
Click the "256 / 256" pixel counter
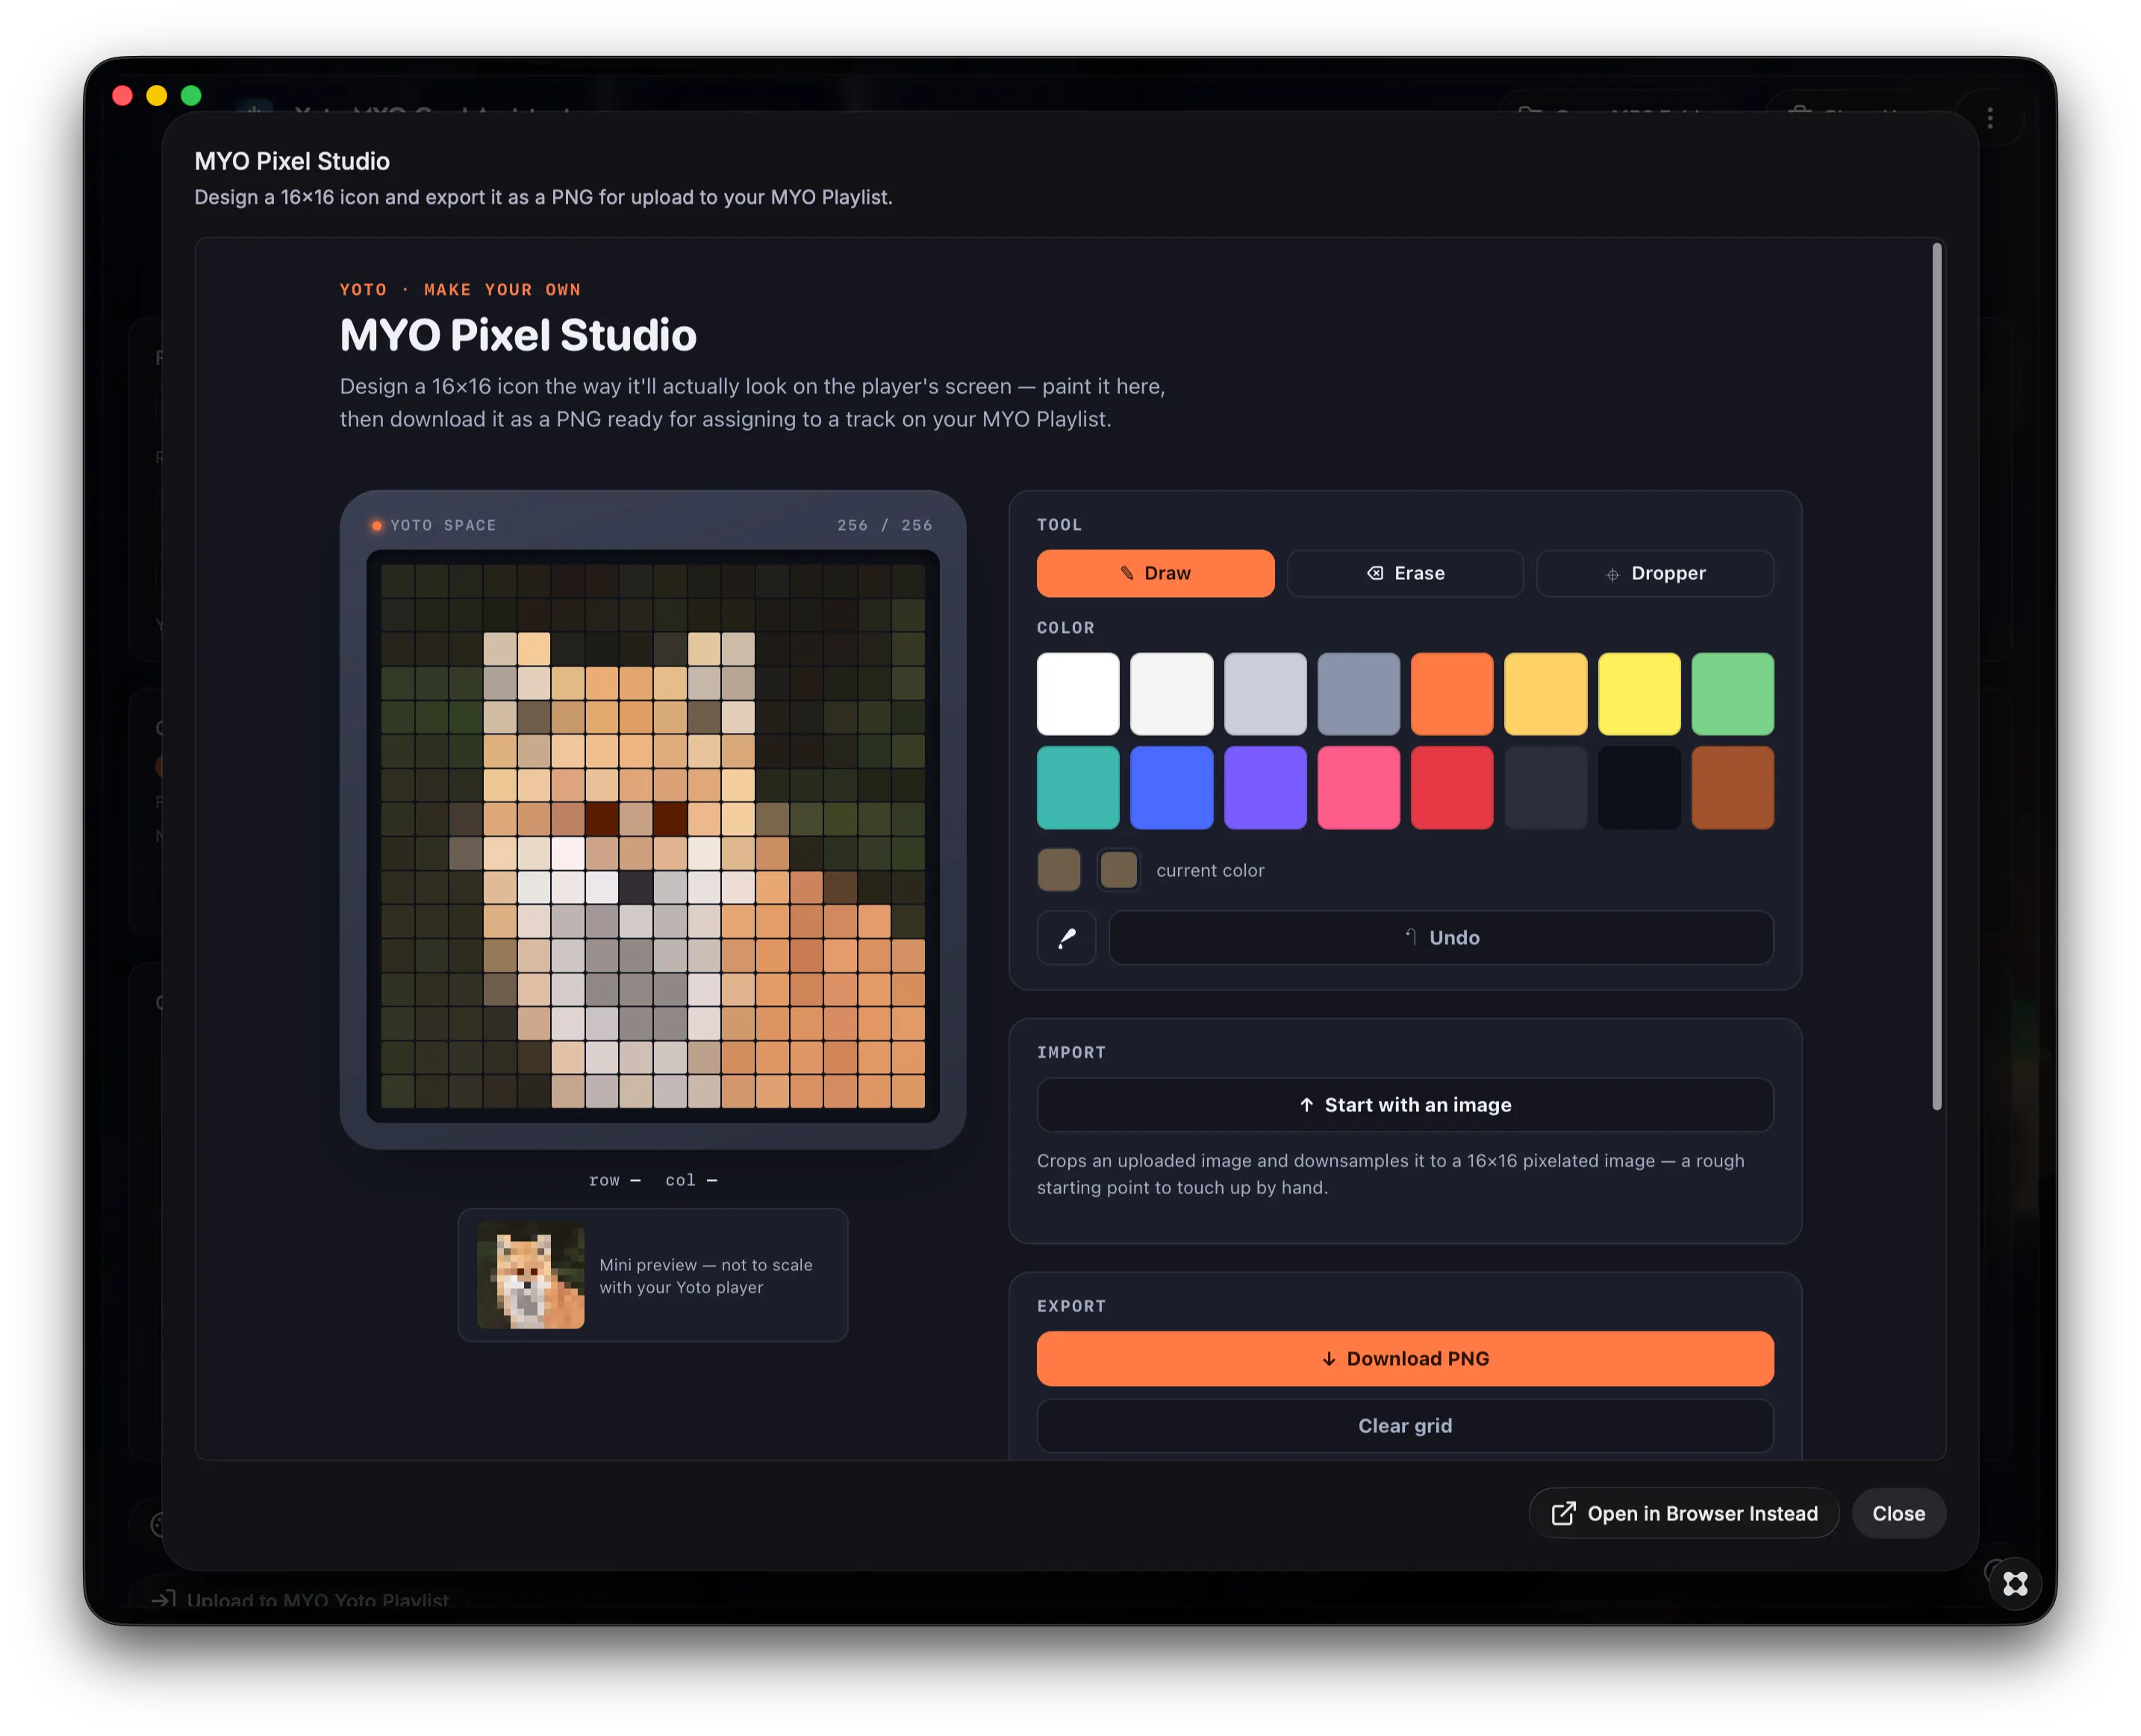coord(884,525)
